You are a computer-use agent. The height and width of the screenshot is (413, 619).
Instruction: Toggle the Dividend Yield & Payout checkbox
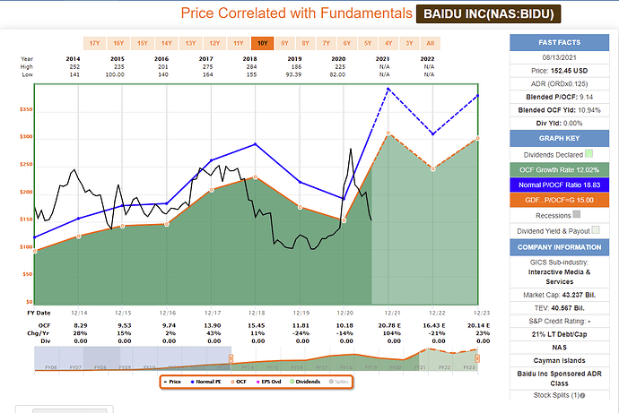596,229
